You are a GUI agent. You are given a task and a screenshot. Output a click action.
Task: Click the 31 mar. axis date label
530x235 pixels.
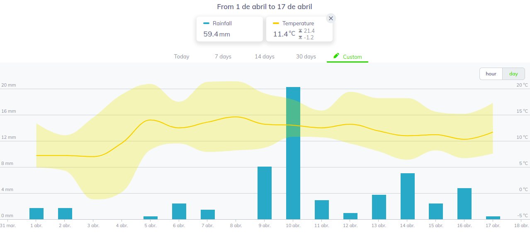(8, 225)
